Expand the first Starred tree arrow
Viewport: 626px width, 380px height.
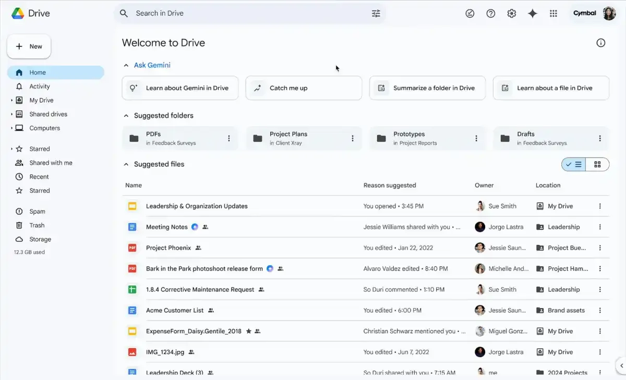coord(11,149)
